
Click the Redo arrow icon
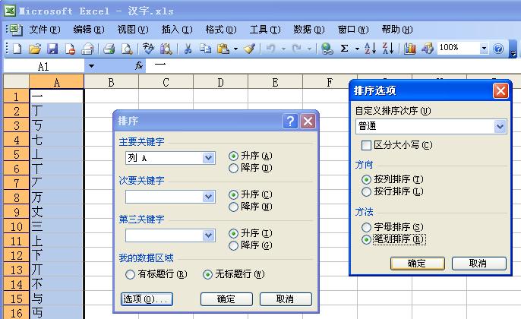coord(296,49)
